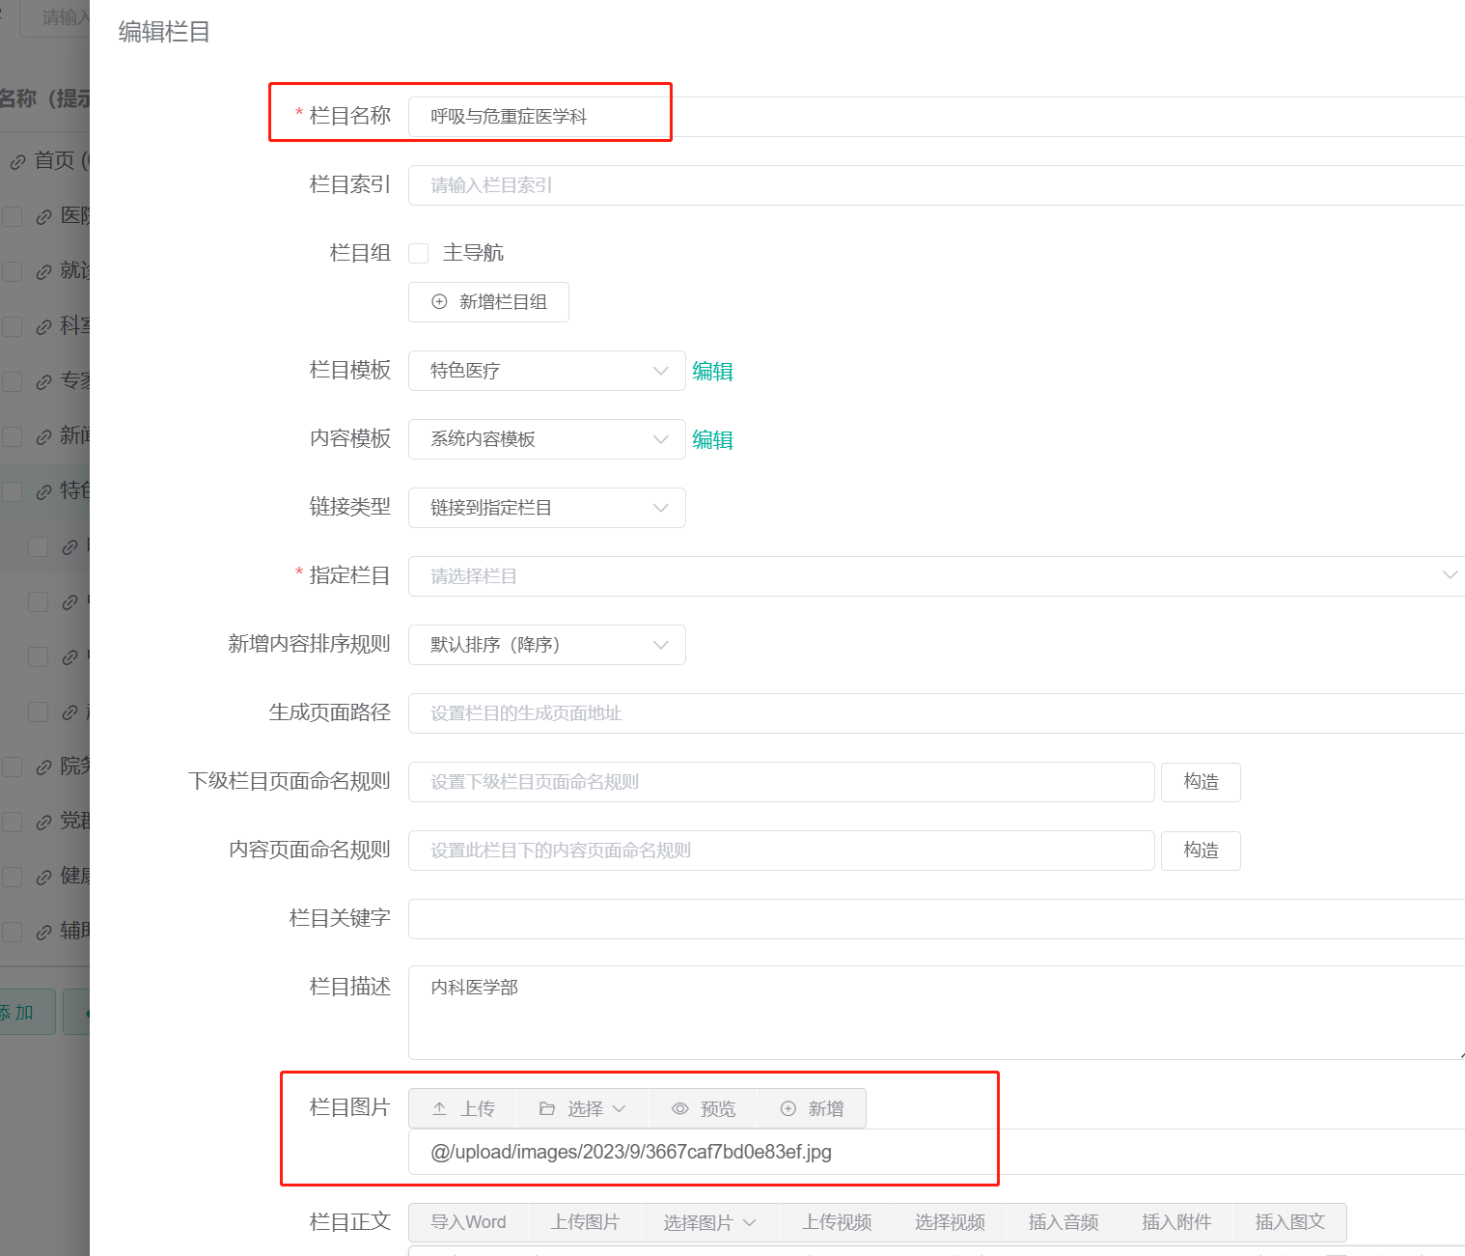The height and width of the screenshot is (1256, 1465).
Task: Click the folder icon on the 选择 button
Action: (x=547, y=1107)
